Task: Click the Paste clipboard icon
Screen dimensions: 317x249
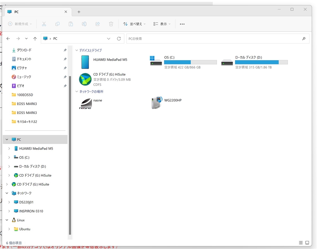Action: tap(71, 24)
